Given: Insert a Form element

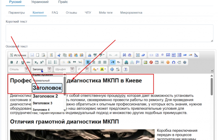Looking at the screenshot, I should point(151,55).
